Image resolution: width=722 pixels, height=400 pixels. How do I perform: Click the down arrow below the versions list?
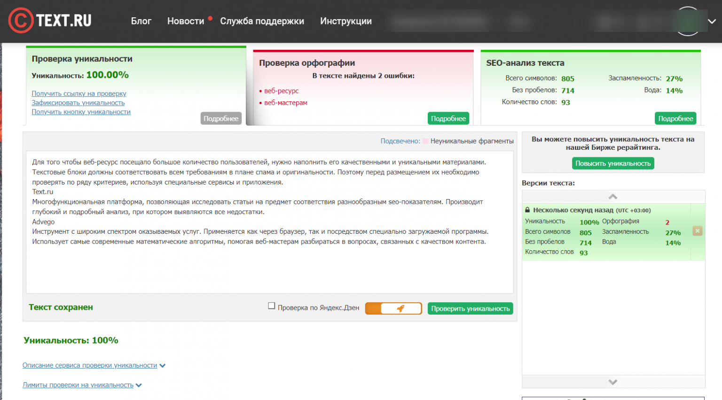[612, 381]
